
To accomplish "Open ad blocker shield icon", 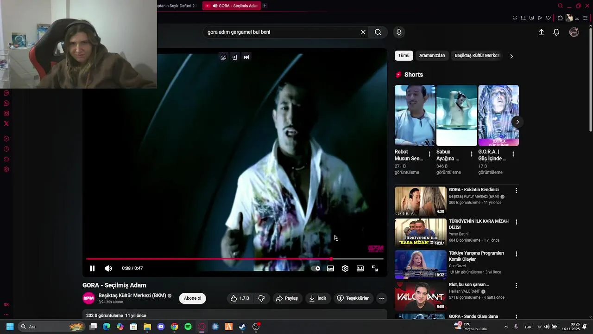I will click(x=531, y=18).
